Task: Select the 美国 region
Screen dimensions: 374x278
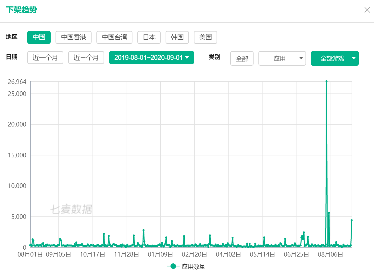Action: tap(206, 37)
